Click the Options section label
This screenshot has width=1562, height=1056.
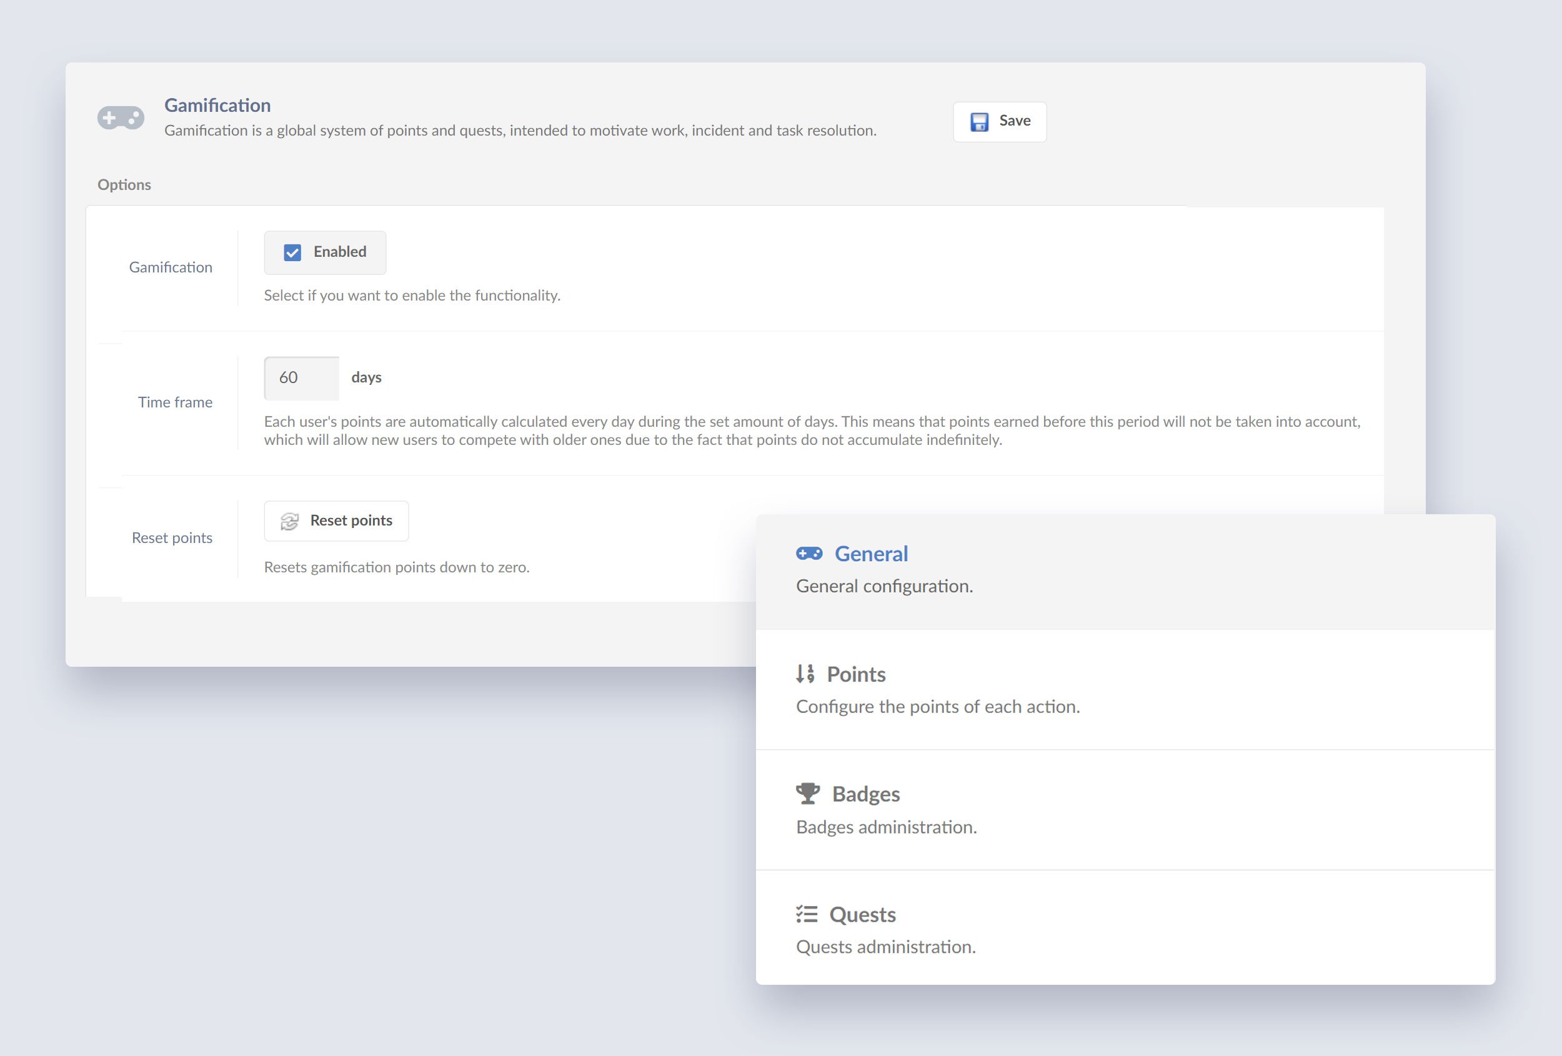pyautogui.click(x=124, y=184)
